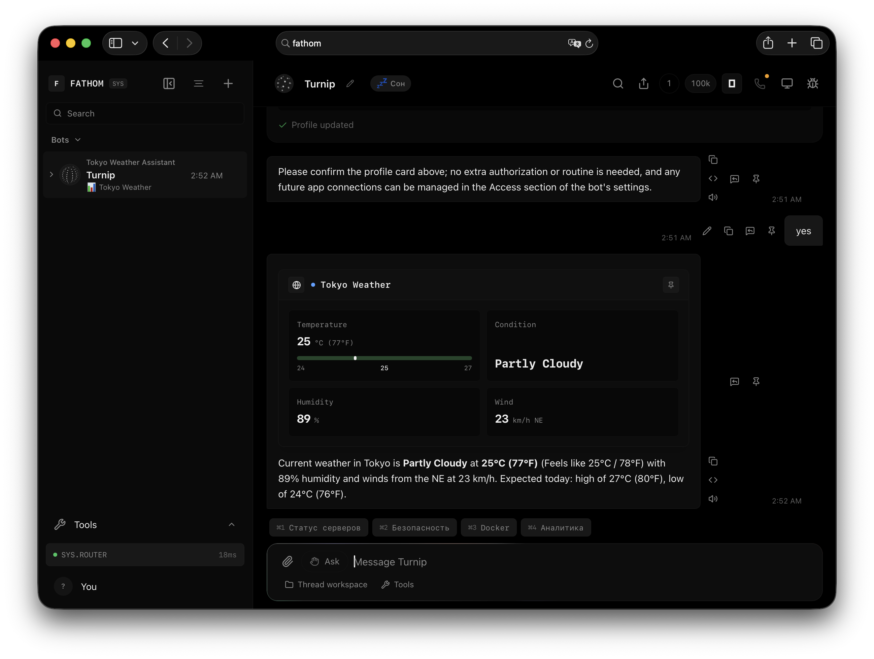This screenshot has height=659, width=874.
Task: Attach a file with the paperclip icon
Action: [288, 561]
